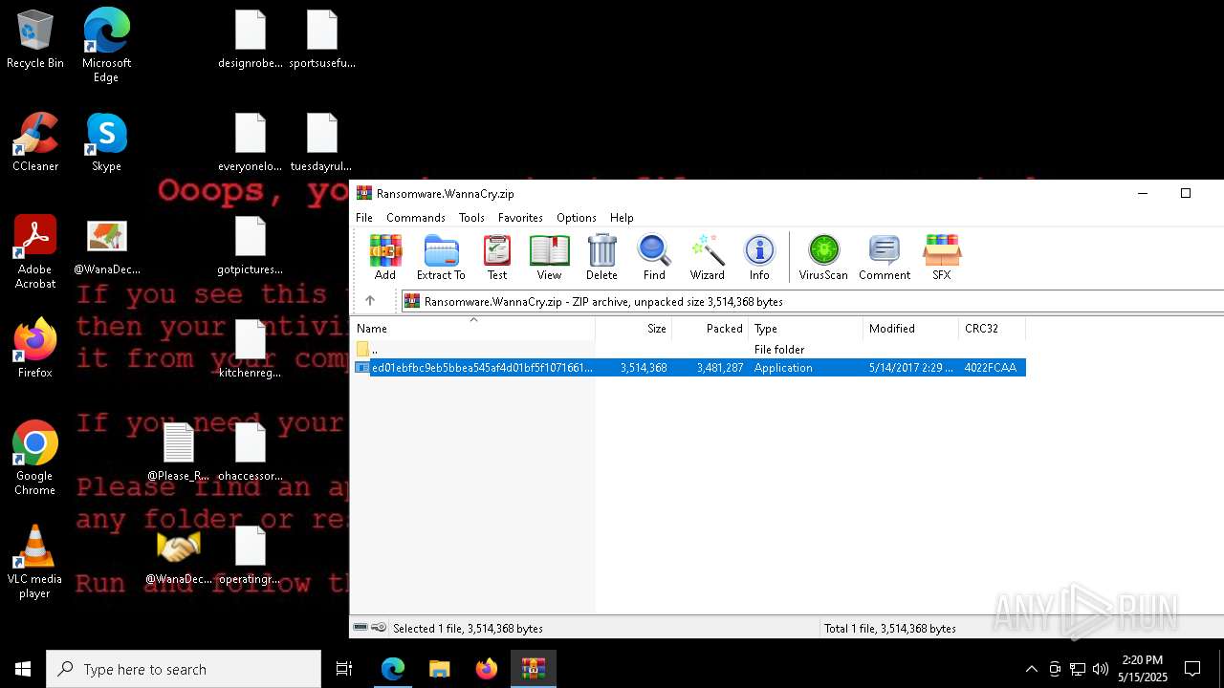Open the File menu

[x=364, y=218]
